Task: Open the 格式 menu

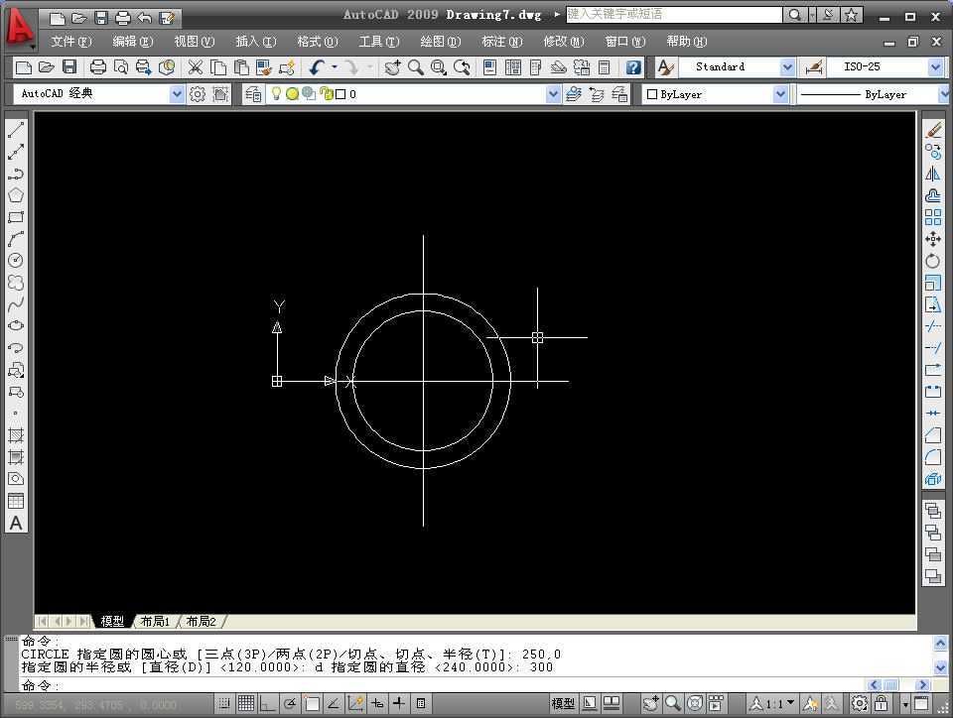Action: click(x=318, y=42)
